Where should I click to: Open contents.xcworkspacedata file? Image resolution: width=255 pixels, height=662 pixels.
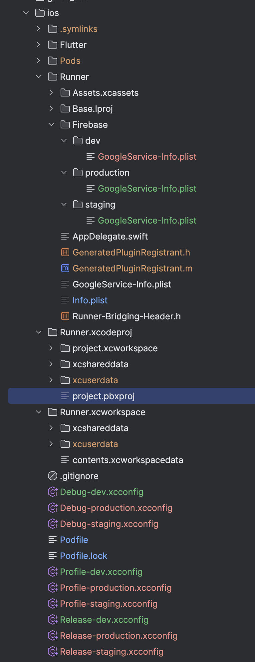[128, 460]
